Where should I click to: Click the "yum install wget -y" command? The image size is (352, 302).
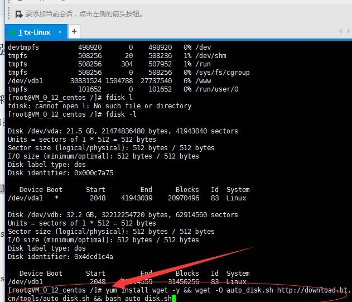[x=143, y=290]
